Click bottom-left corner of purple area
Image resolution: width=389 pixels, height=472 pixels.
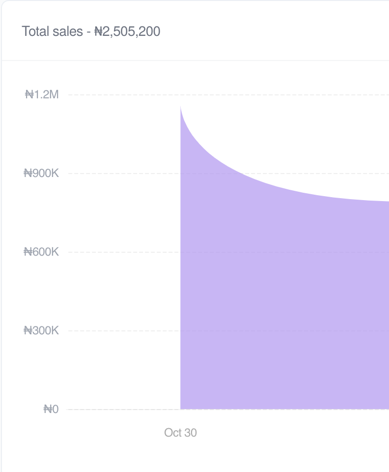pos(181,408)
